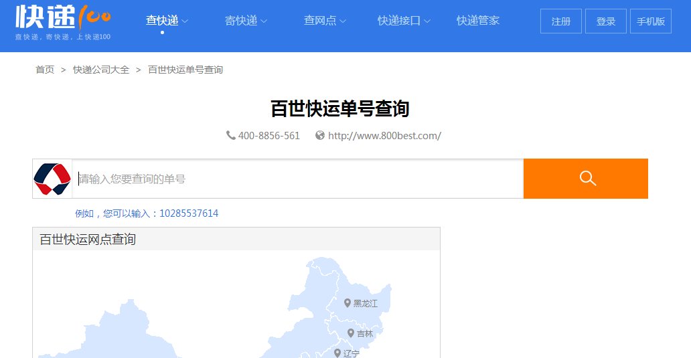Expand the 寄快递 dropdown chevron

pos(264,21)
